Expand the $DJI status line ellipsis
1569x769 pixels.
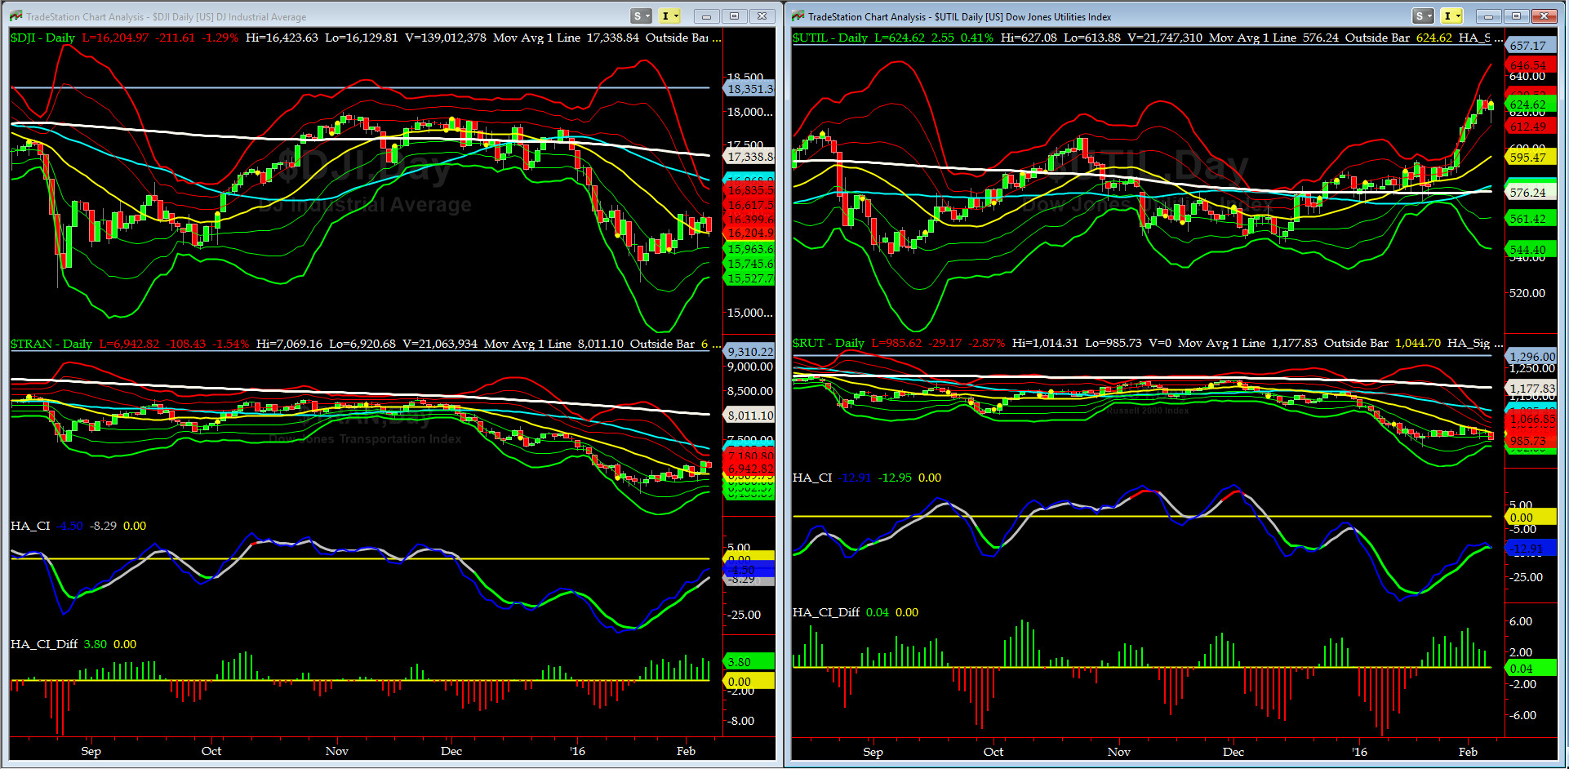pos(717,38)
